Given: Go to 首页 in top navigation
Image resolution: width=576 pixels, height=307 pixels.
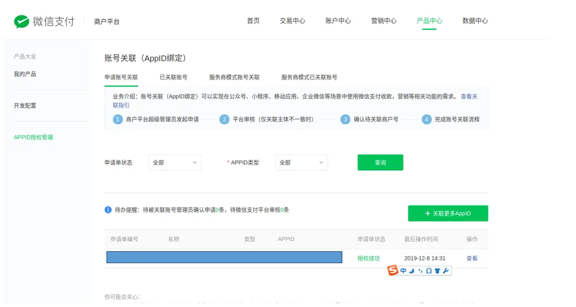Looking at the screenshot, I should click(253, 21).
